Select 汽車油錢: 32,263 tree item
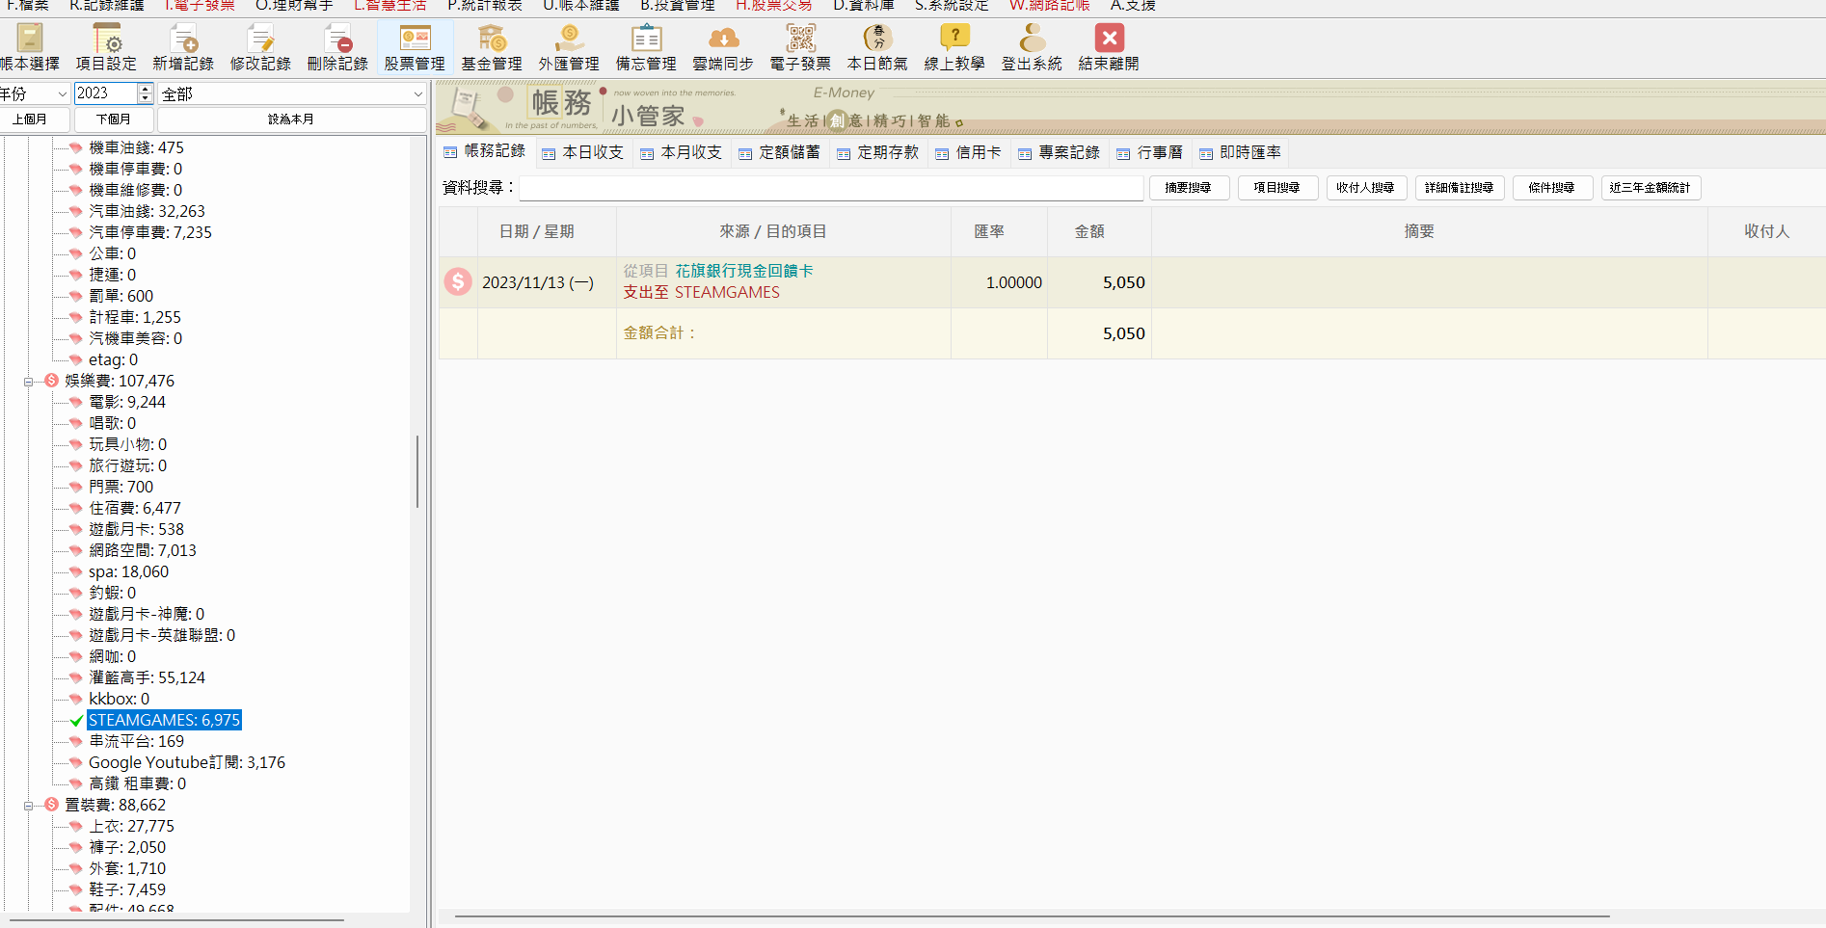The height and width of the screenshot is (928, 1826). tap(147, 212)
